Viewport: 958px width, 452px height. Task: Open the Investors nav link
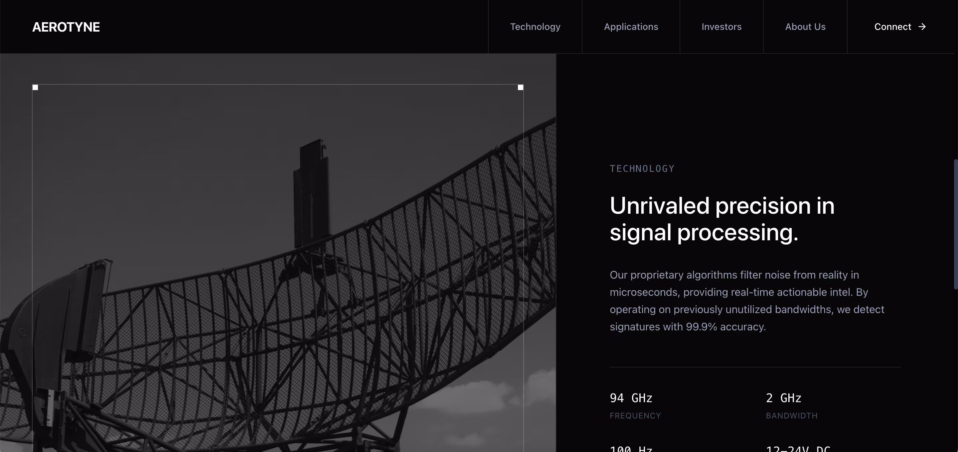tap(721, 27)
